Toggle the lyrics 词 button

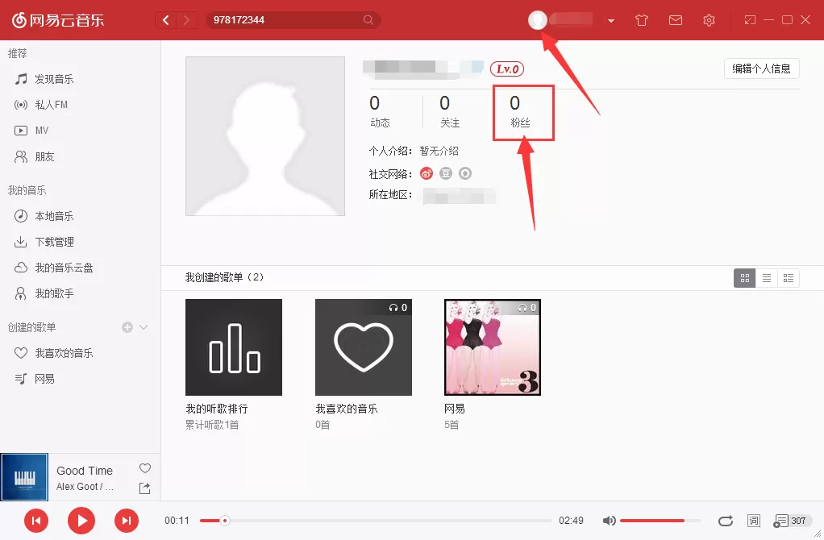(x=754, y=521)
